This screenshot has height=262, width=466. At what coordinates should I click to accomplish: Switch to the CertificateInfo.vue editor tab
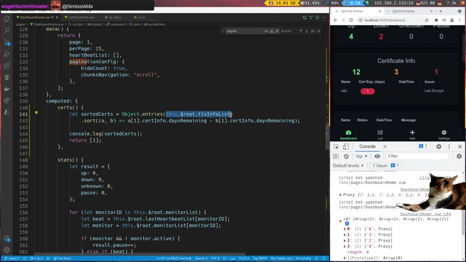[x=81, y=18]
